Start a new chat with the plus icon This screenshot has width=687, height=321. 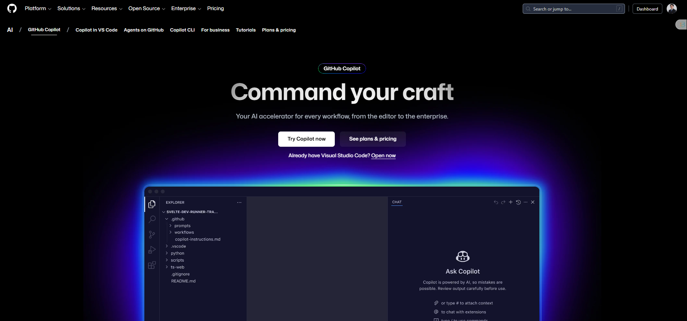(x=511, y=202)
